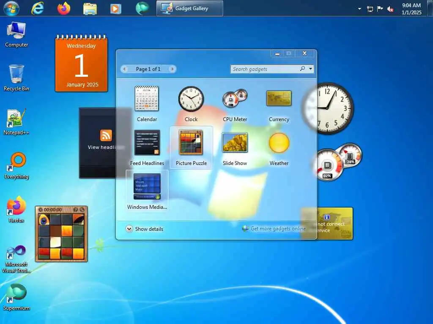Click the Picture Puzzle tile with the peacock feather

tap(44, 219)
